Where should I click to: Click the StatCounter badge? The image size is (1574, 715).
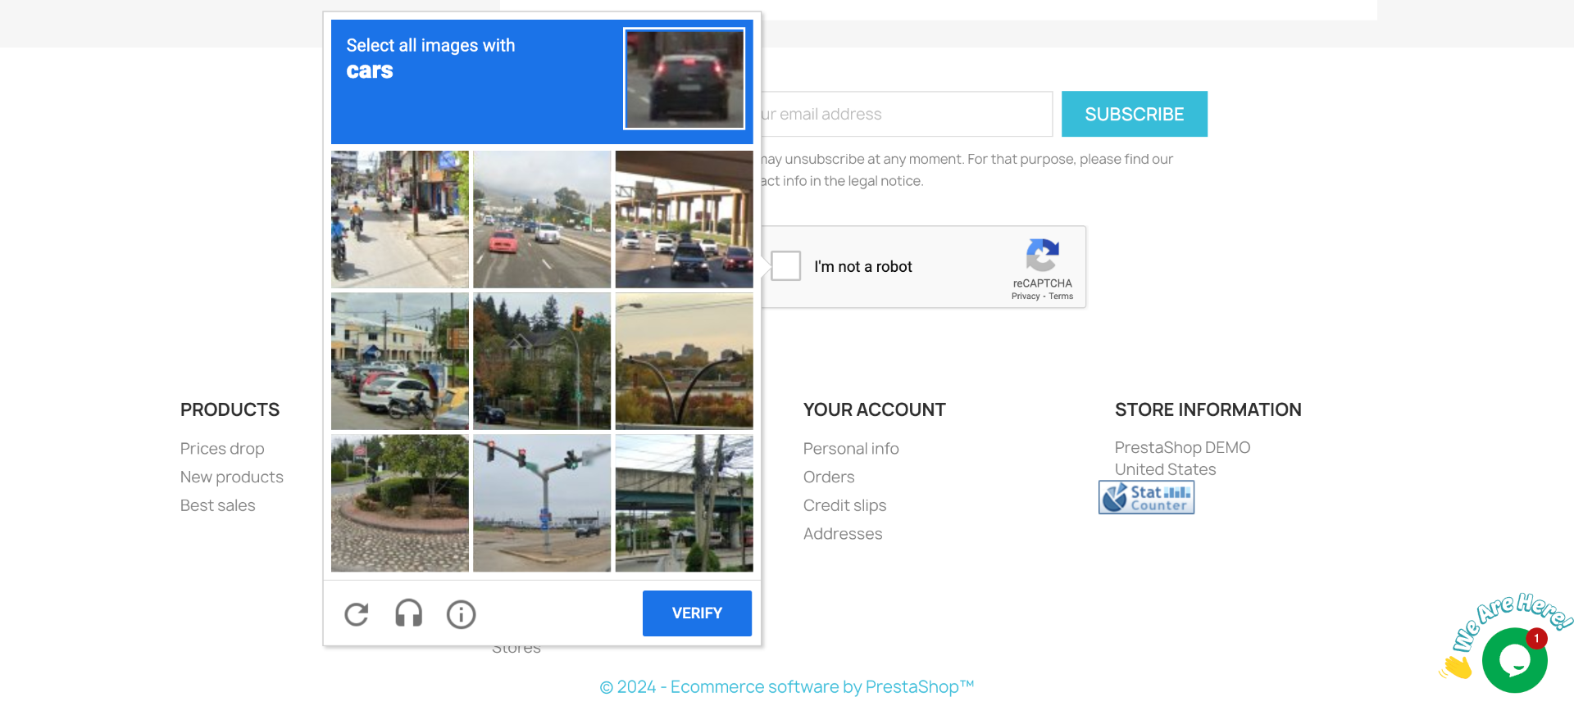click(x=1146, y=497)
